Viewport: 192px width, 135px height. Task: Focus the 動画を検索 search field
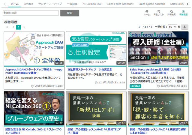pos(31,13)
